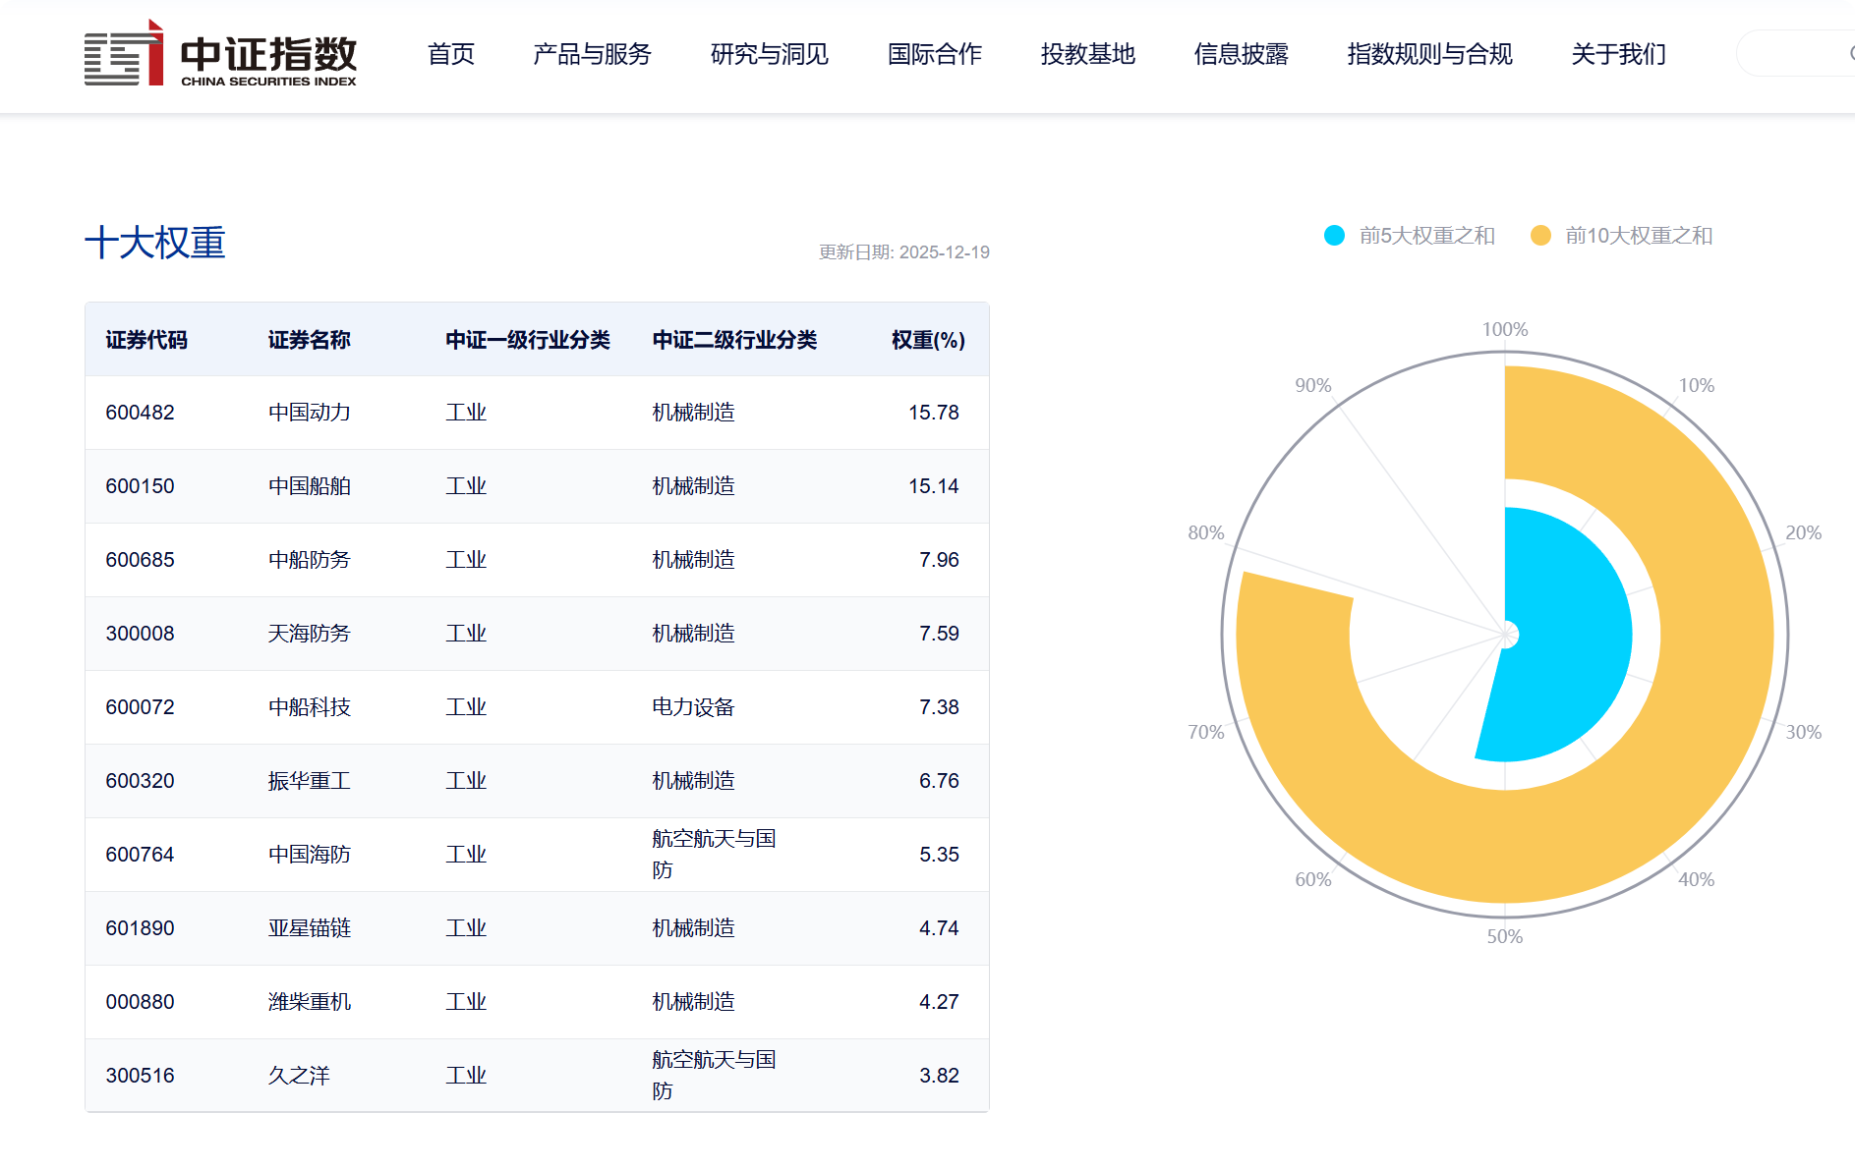Select security code 300008
The height and width of the screenshot is (1169, 1855).
[x=141, y=634]
